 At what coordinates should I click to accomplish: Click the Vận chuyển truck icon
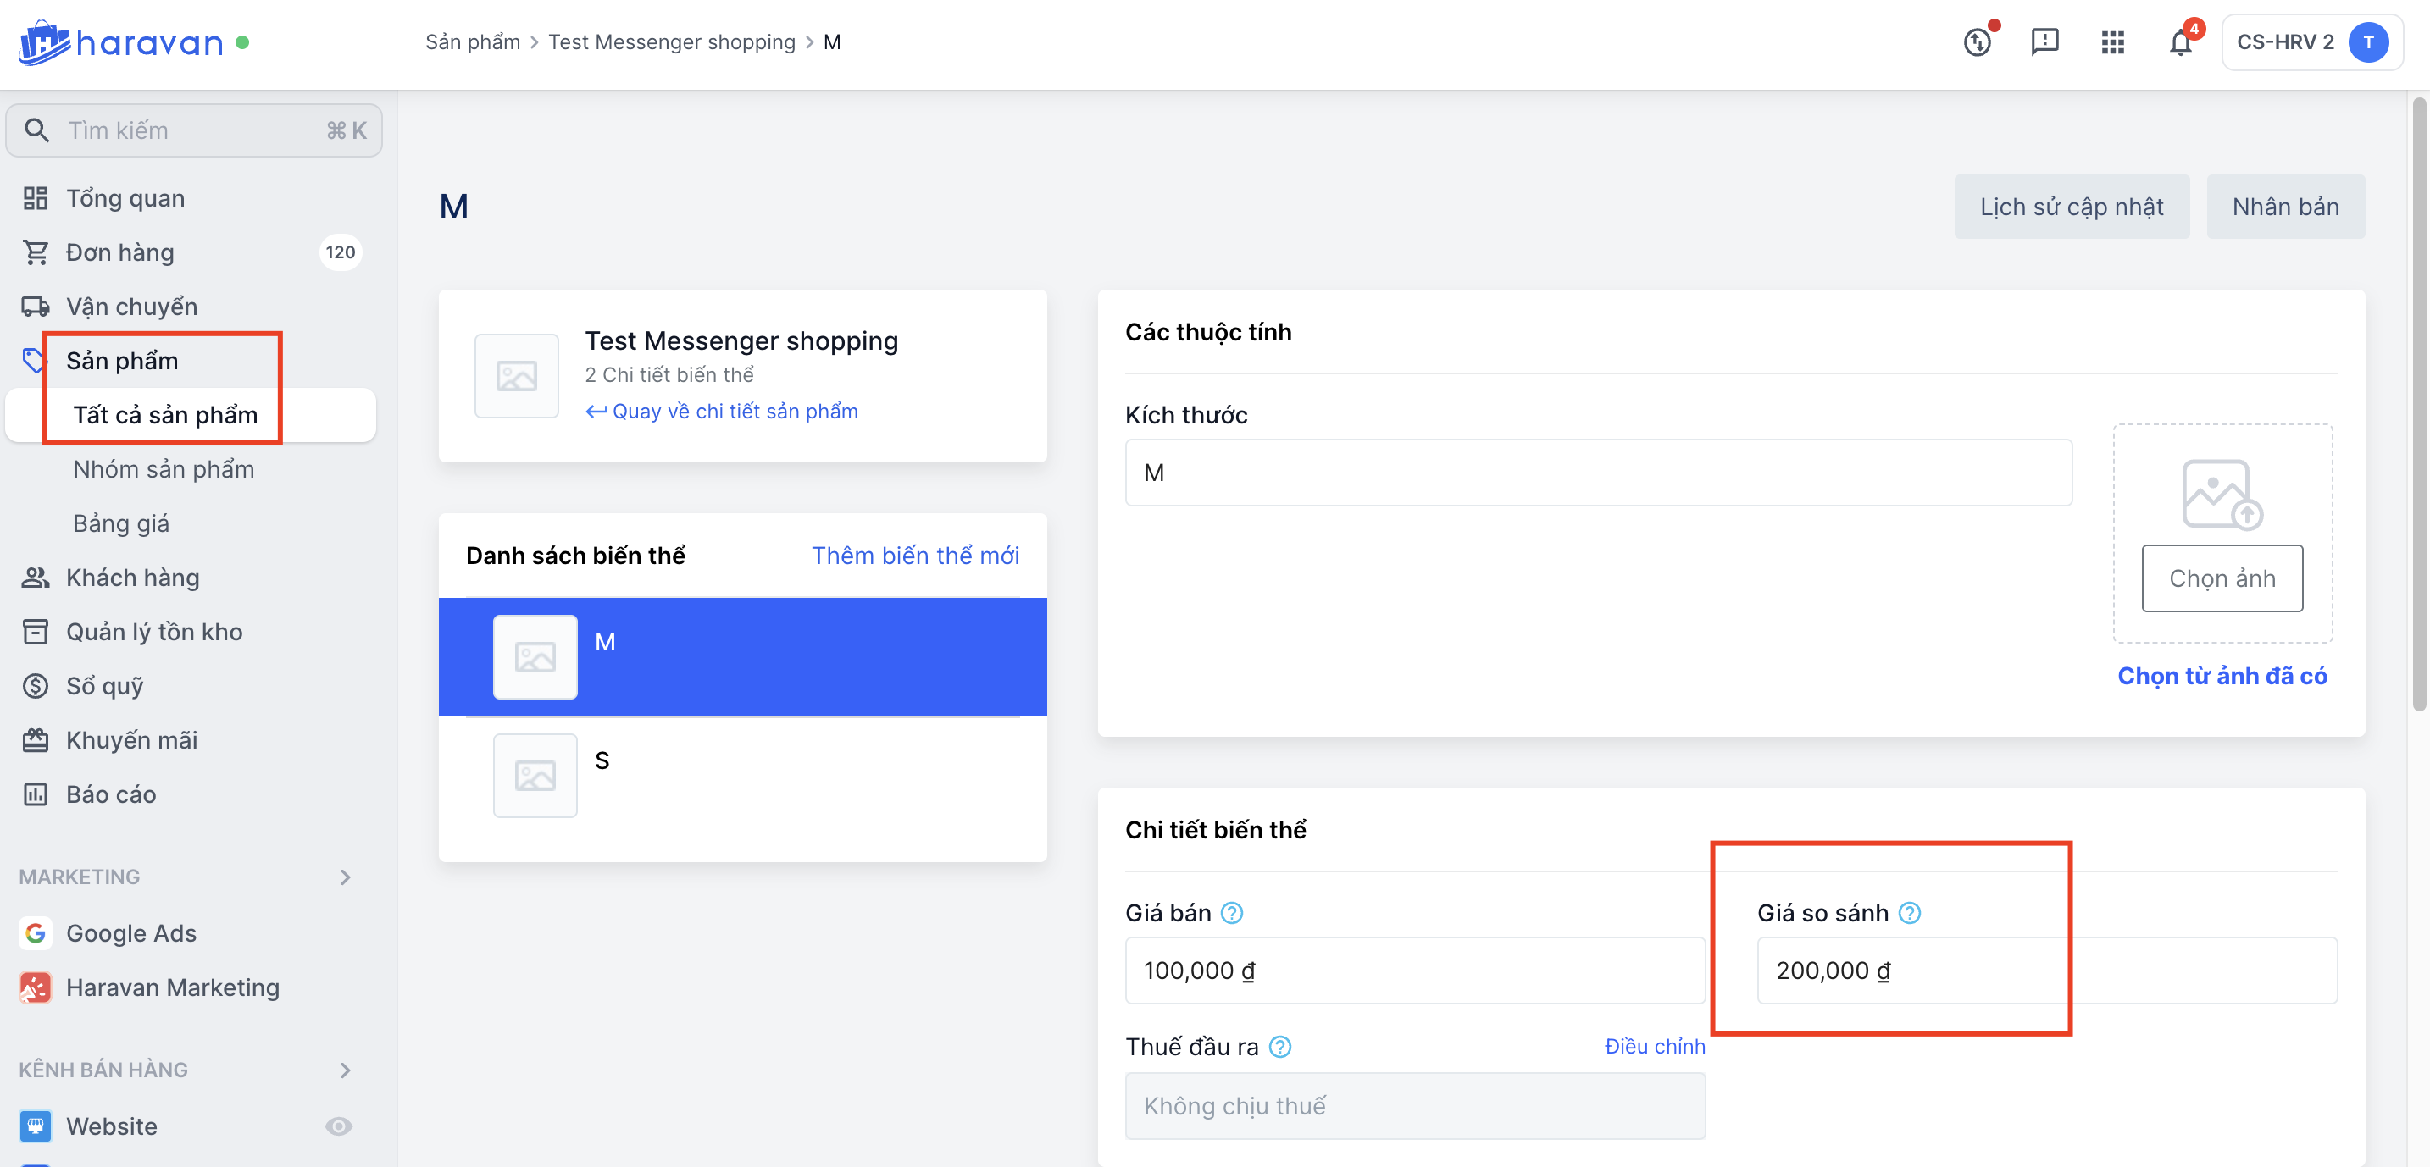click(x=35, y=307)
